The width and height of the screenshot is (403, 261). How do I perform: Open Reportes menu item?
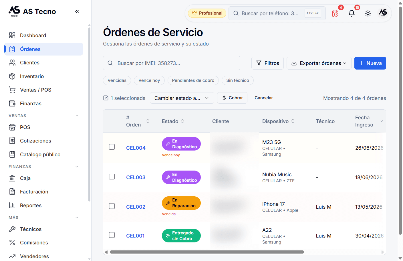(x=44, y=205)
